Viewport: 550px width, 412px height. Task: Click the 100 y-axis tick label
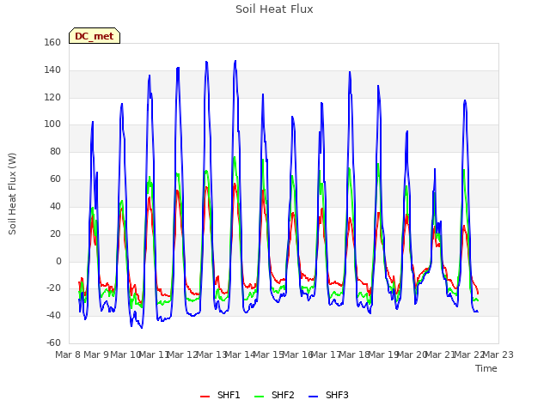[x=52, y=124]
